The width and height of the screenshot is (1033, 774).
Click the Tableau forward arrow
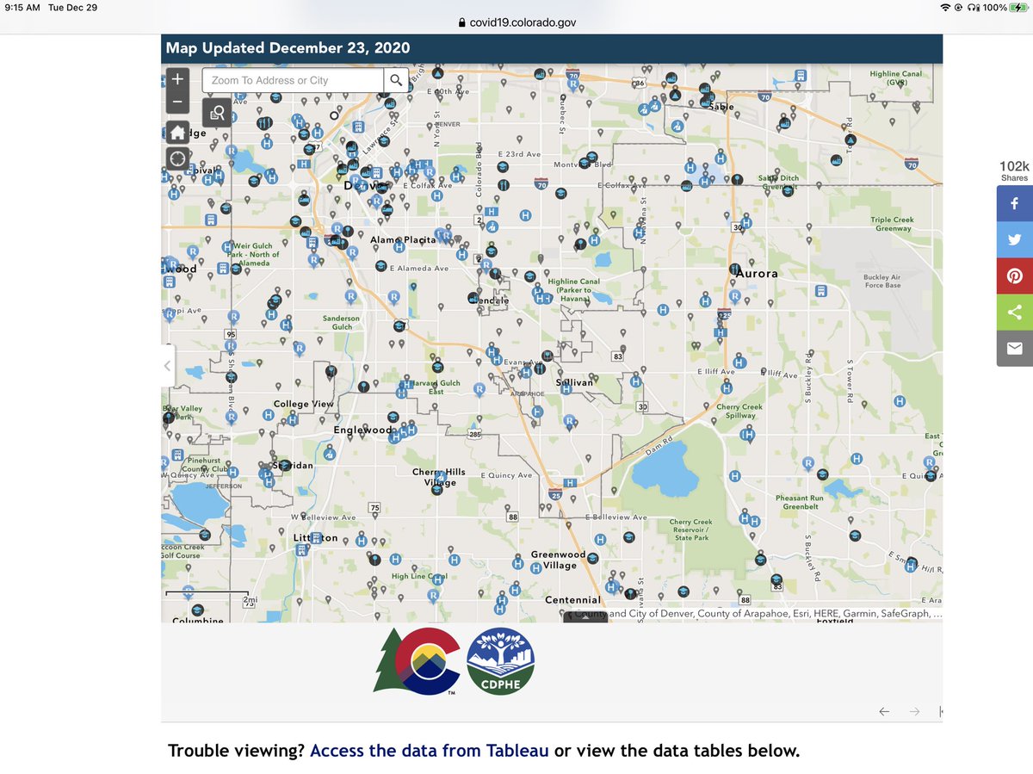[914, 711]
